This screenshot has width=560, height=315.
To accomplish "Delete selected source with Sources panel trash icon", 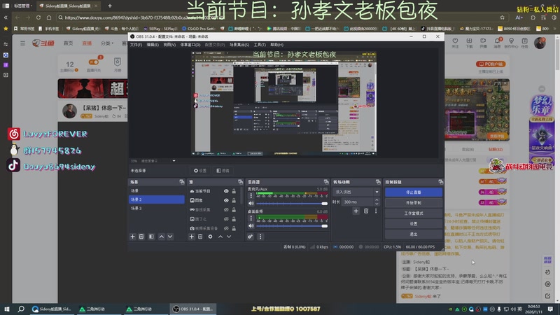I will 200,237.
